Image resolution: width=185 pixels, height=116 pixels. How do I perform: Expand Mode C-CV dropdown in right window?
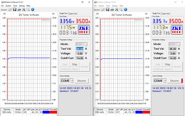179,44
